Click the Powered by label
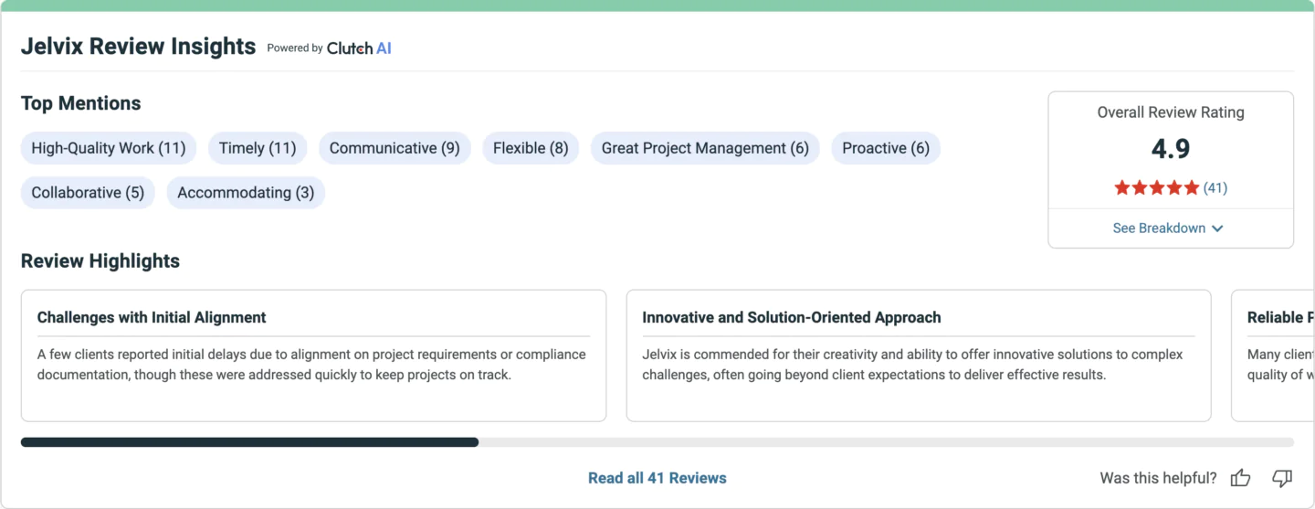1315x509 pixels. pyautogui.click(x=295, y=48)
